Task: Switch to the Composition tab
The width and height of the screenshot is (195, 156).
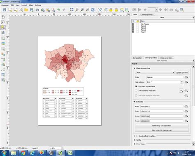Action: click(x=137, y=58)
